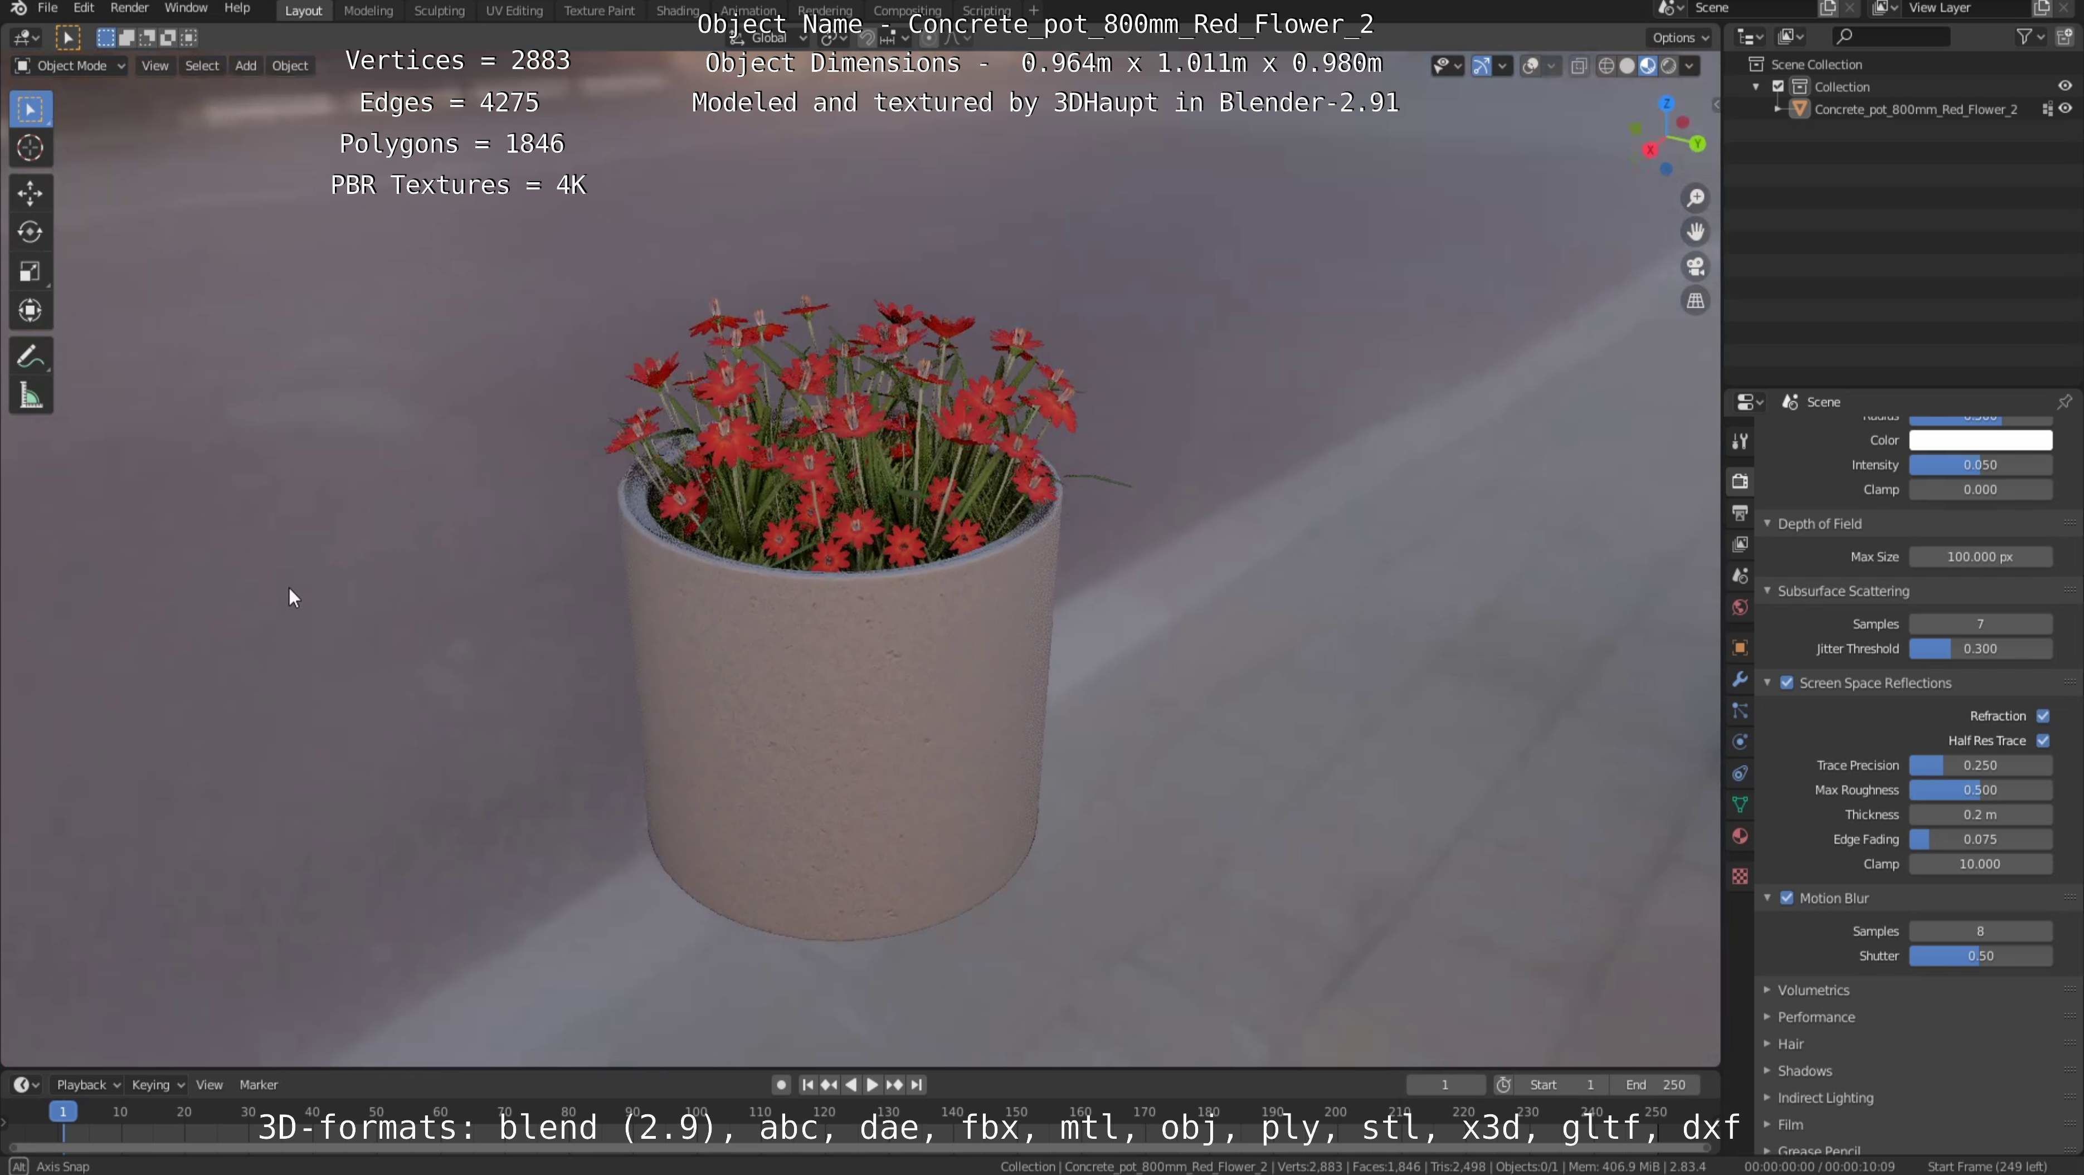Viewport: 2084px width, 1175px height.
Task: Select the Scale tool
Action: pyautogui.click(x=30, y=272)
